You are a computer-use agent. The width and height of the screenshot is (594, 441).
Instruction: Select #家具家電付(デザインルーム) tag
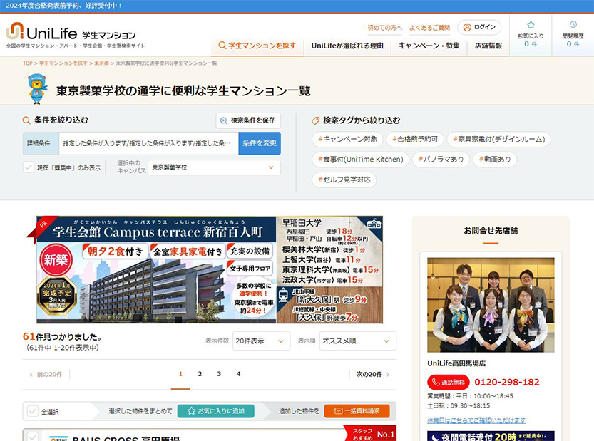point(499,139)
